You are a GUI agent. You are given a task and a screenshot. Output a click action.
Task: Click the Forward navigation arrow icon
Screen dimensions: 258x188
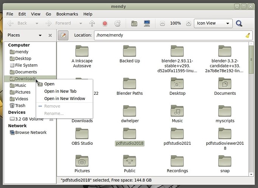tap(48, 23)
